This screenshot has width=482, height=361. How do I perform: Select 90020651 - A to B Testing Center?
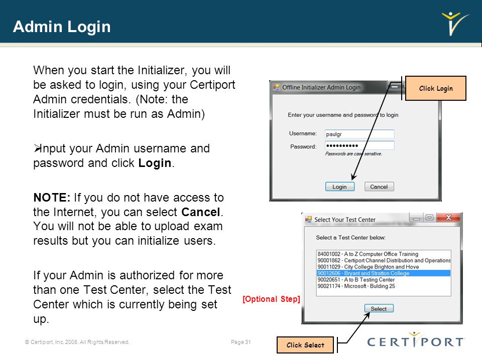click(383, 280)
